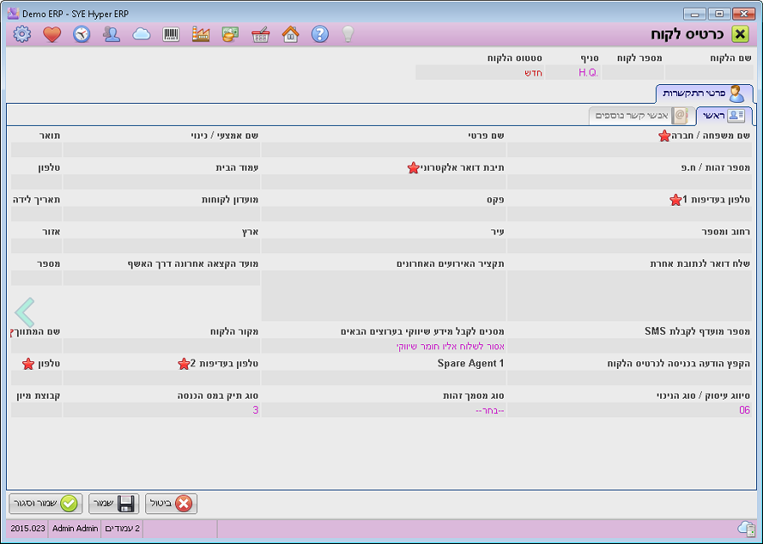Viewport: 763px width, 544px height.
Task: Click the light bulb tips icon
Action: [x=348, y=34]
